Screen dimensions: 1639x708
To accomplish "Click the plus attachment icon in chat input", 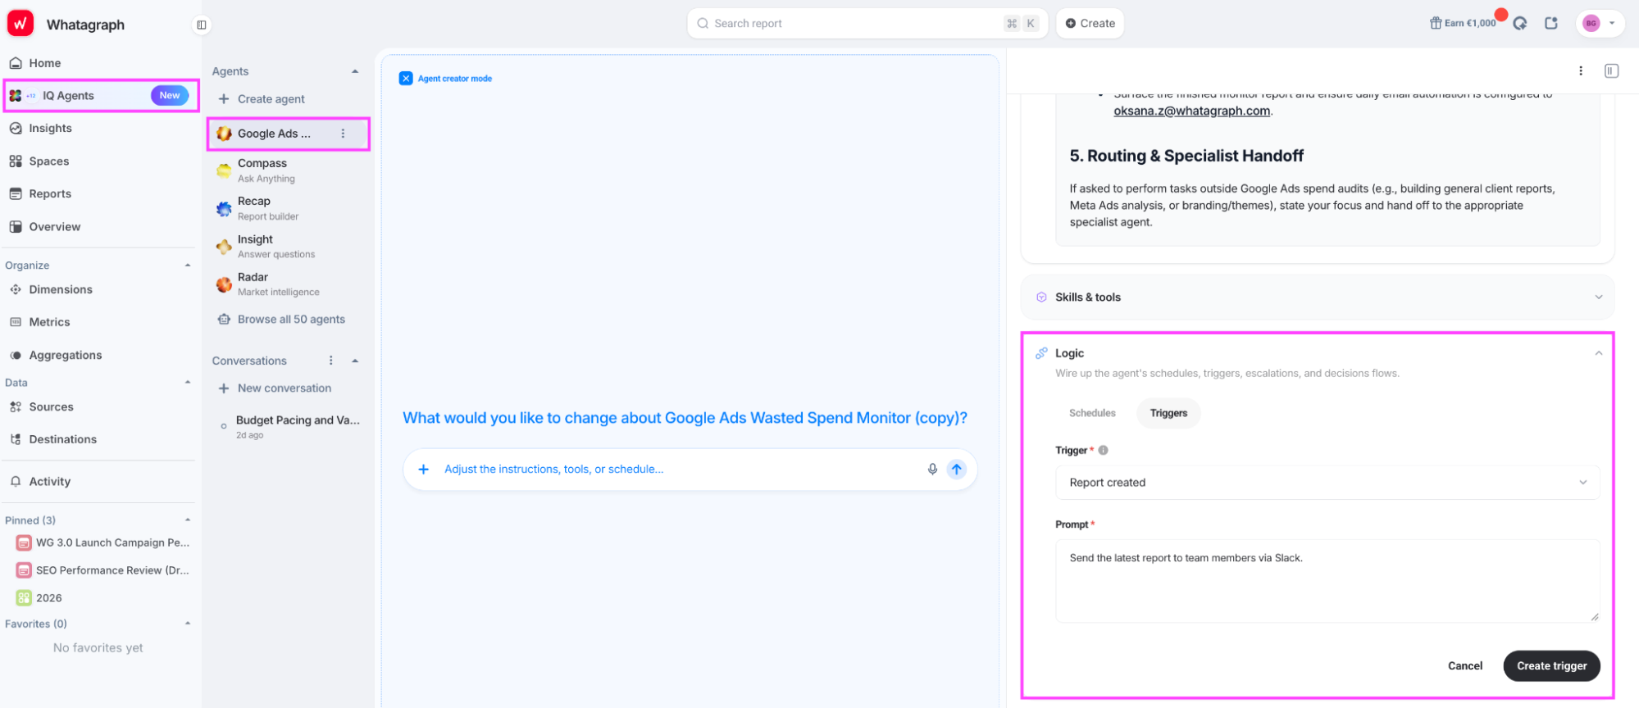I will pos(424,470).
